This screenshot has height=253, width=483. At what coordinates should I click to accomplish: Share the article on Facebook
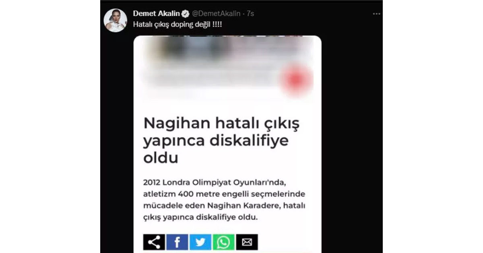coord(177,242)
